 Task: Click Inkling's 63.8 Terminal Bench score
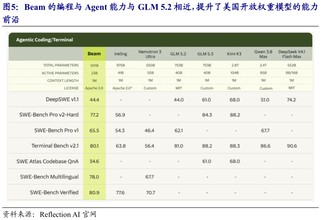pos(121,146)
